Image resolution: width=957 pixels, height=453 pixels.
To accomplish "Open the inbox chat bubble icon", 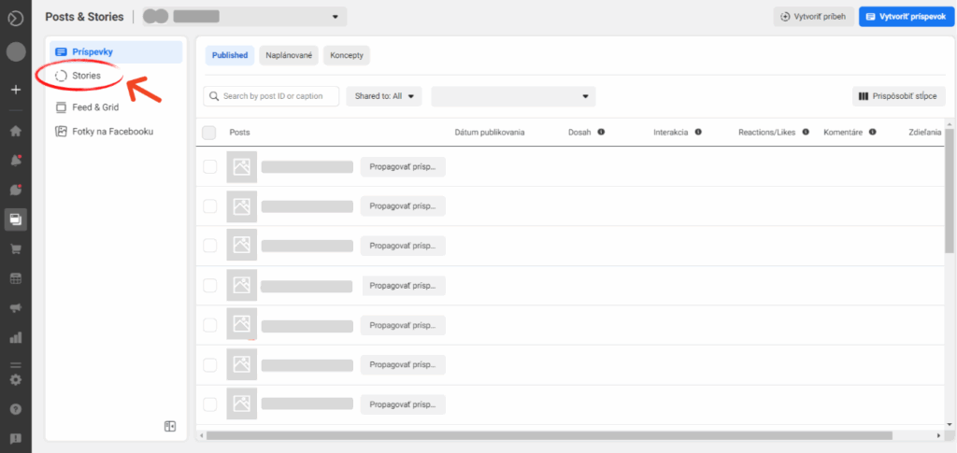I will pos(16,190).
